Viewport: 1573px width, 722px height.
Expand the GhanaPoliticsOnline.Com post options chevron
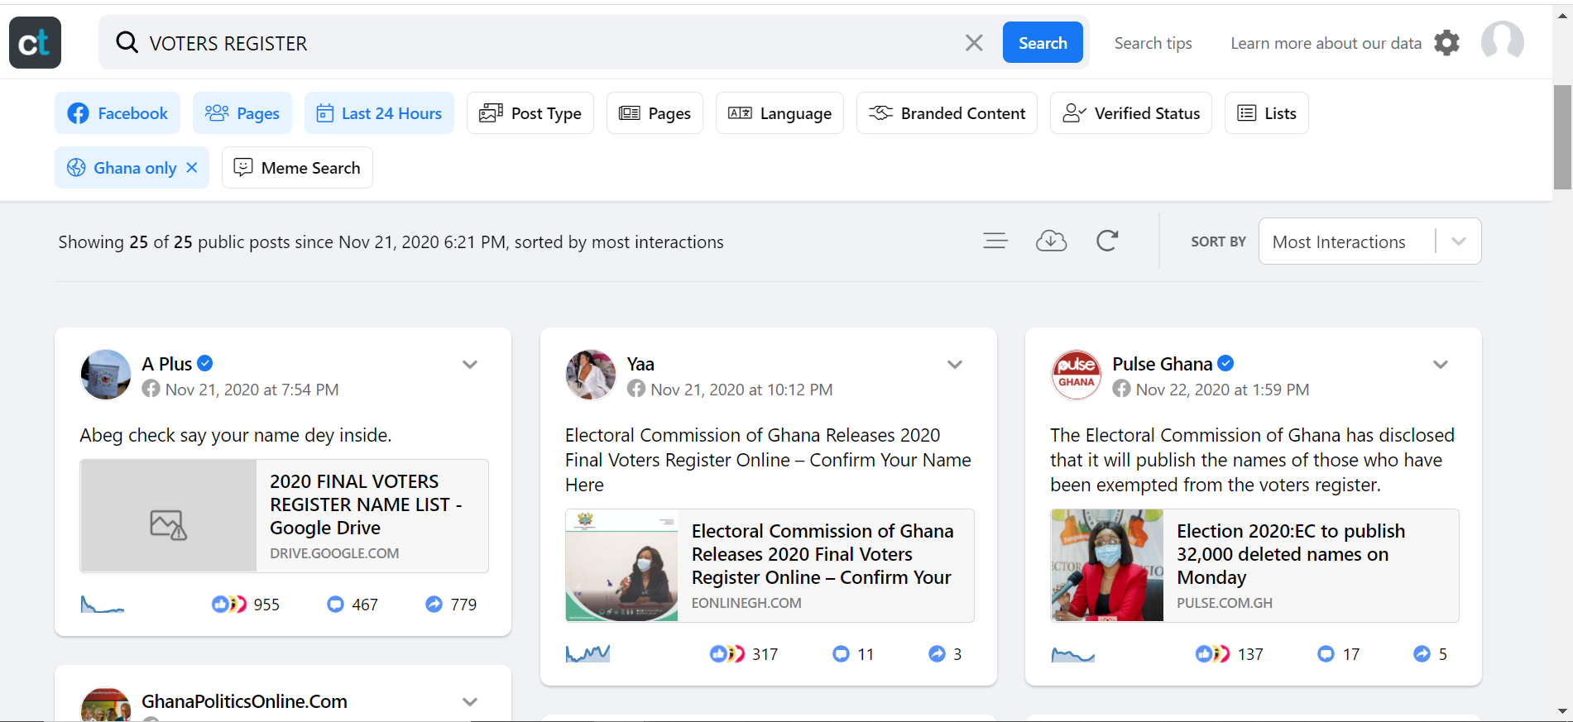click(470, 702)
